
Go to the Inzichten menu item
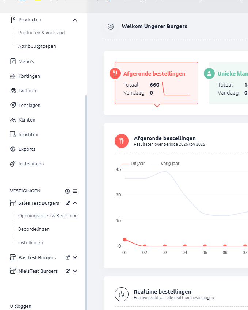28,135
